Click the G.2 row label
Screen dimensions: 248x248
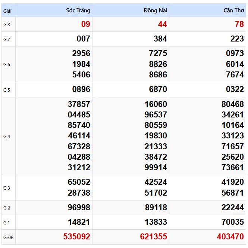[x=7, y=208]
